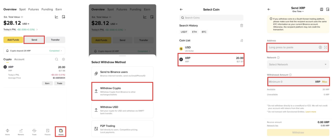The width and height of the screenshot is (335, 139).
Task: Open the withdrawal history icon on Send XRP header
Action: 328,9
